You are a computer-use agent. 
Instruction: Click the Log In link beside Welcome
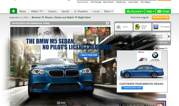(x=145, y=17)
